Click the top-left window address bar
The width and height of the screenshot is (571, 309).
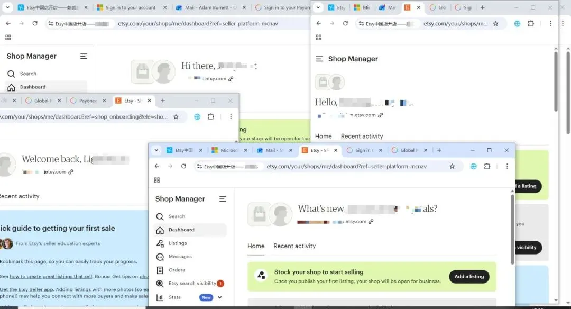198,24
